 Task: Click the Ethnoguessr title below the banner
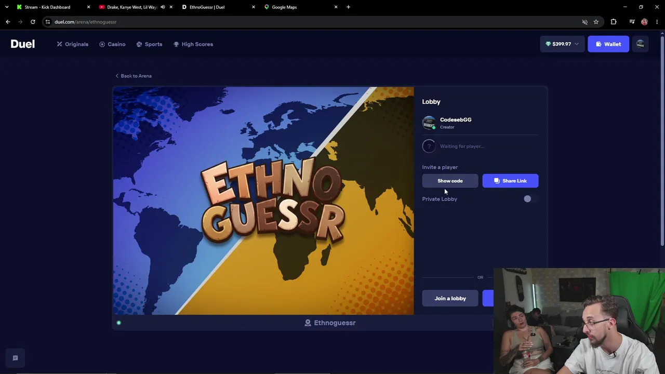coord(330,323)
